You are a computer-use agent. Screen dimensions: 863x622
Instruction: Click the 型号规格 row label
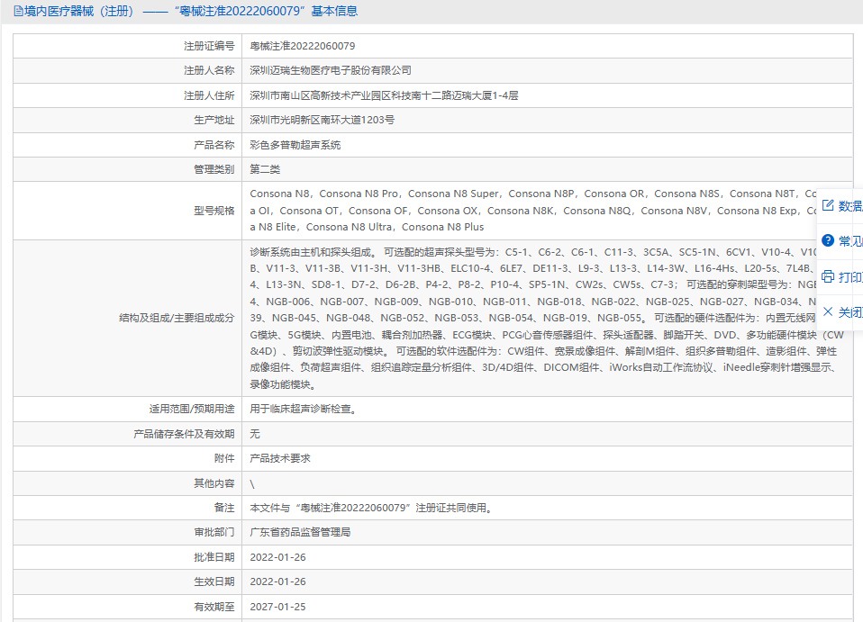(x=214, y=211)
